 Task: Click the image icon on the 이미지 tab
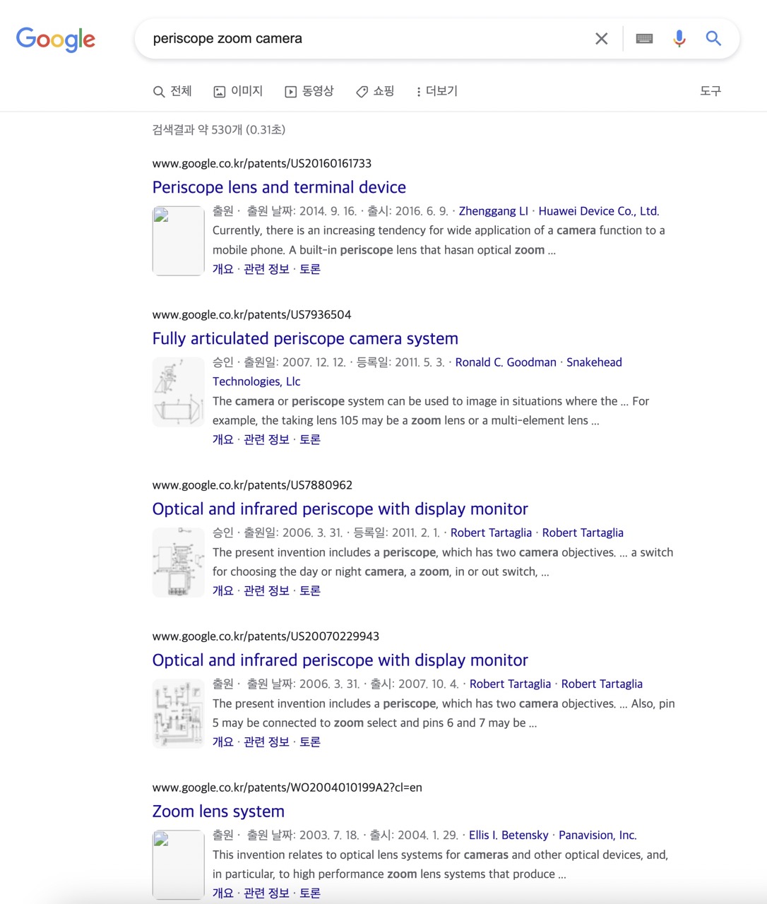click(220, 92)
